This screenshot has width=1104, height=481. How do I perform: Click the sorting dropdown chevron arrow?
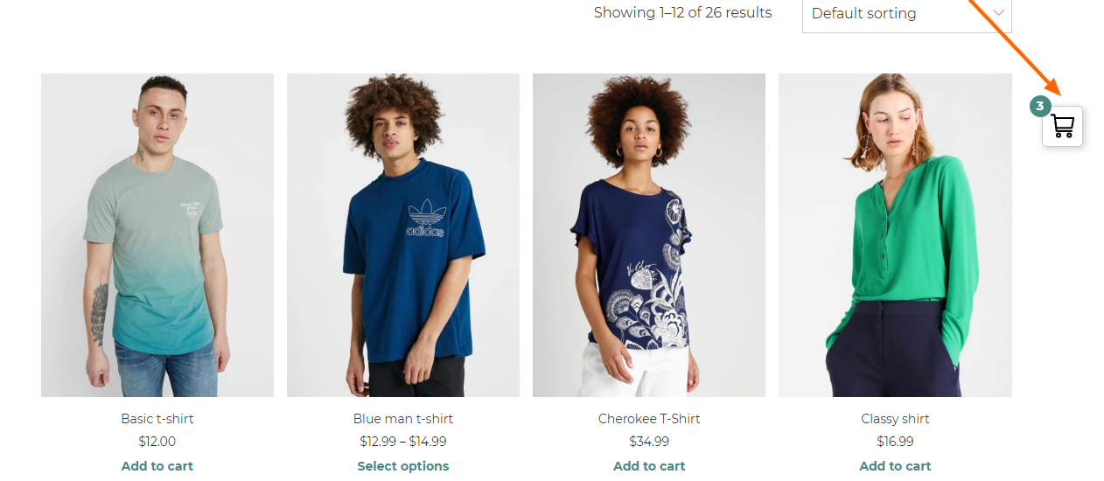998,12
